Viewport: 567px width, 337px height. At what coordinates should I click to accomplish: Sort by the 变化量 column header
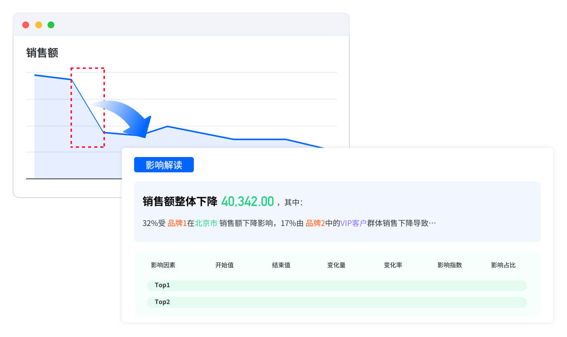pos(336,265)
